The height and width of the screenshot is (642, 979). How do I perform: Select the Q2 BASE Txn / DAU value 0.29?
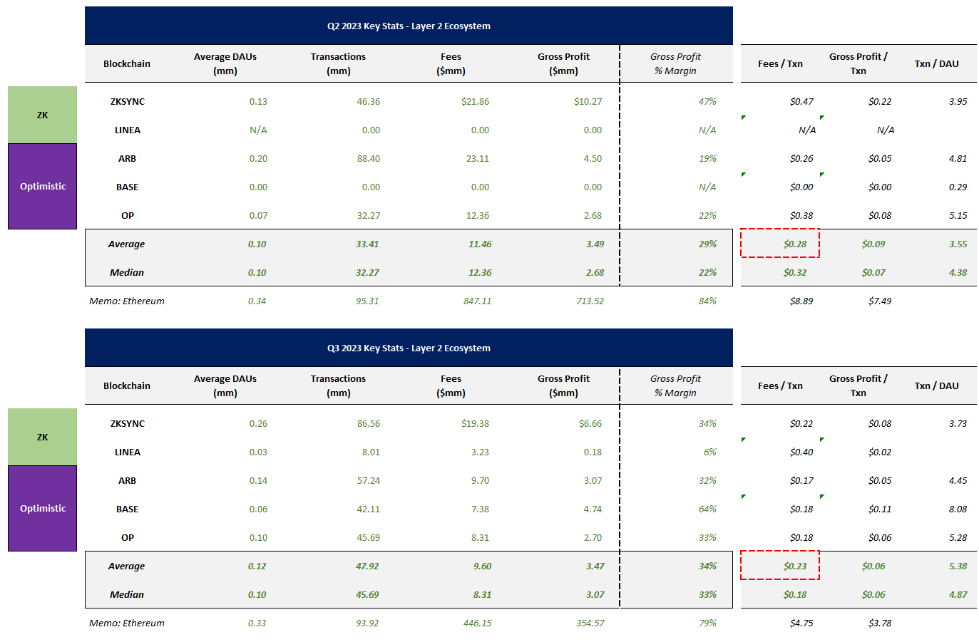point(958,187)
